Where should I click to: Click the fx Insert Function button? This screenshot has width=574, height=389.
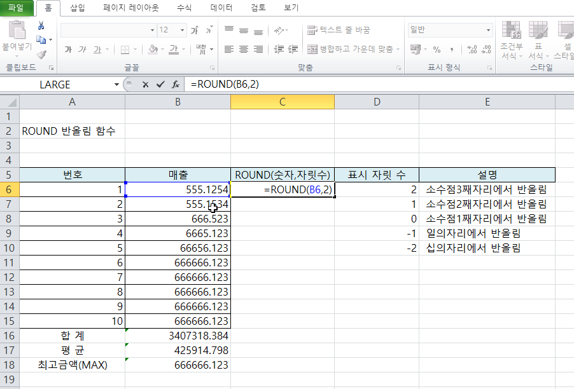click(x=176, y=85)
